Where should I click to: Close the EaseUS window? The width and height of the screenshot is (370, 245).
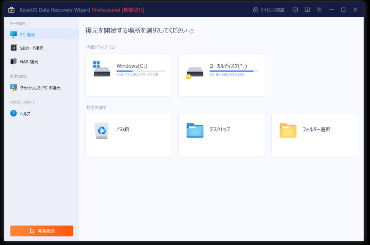click(355, 9)
